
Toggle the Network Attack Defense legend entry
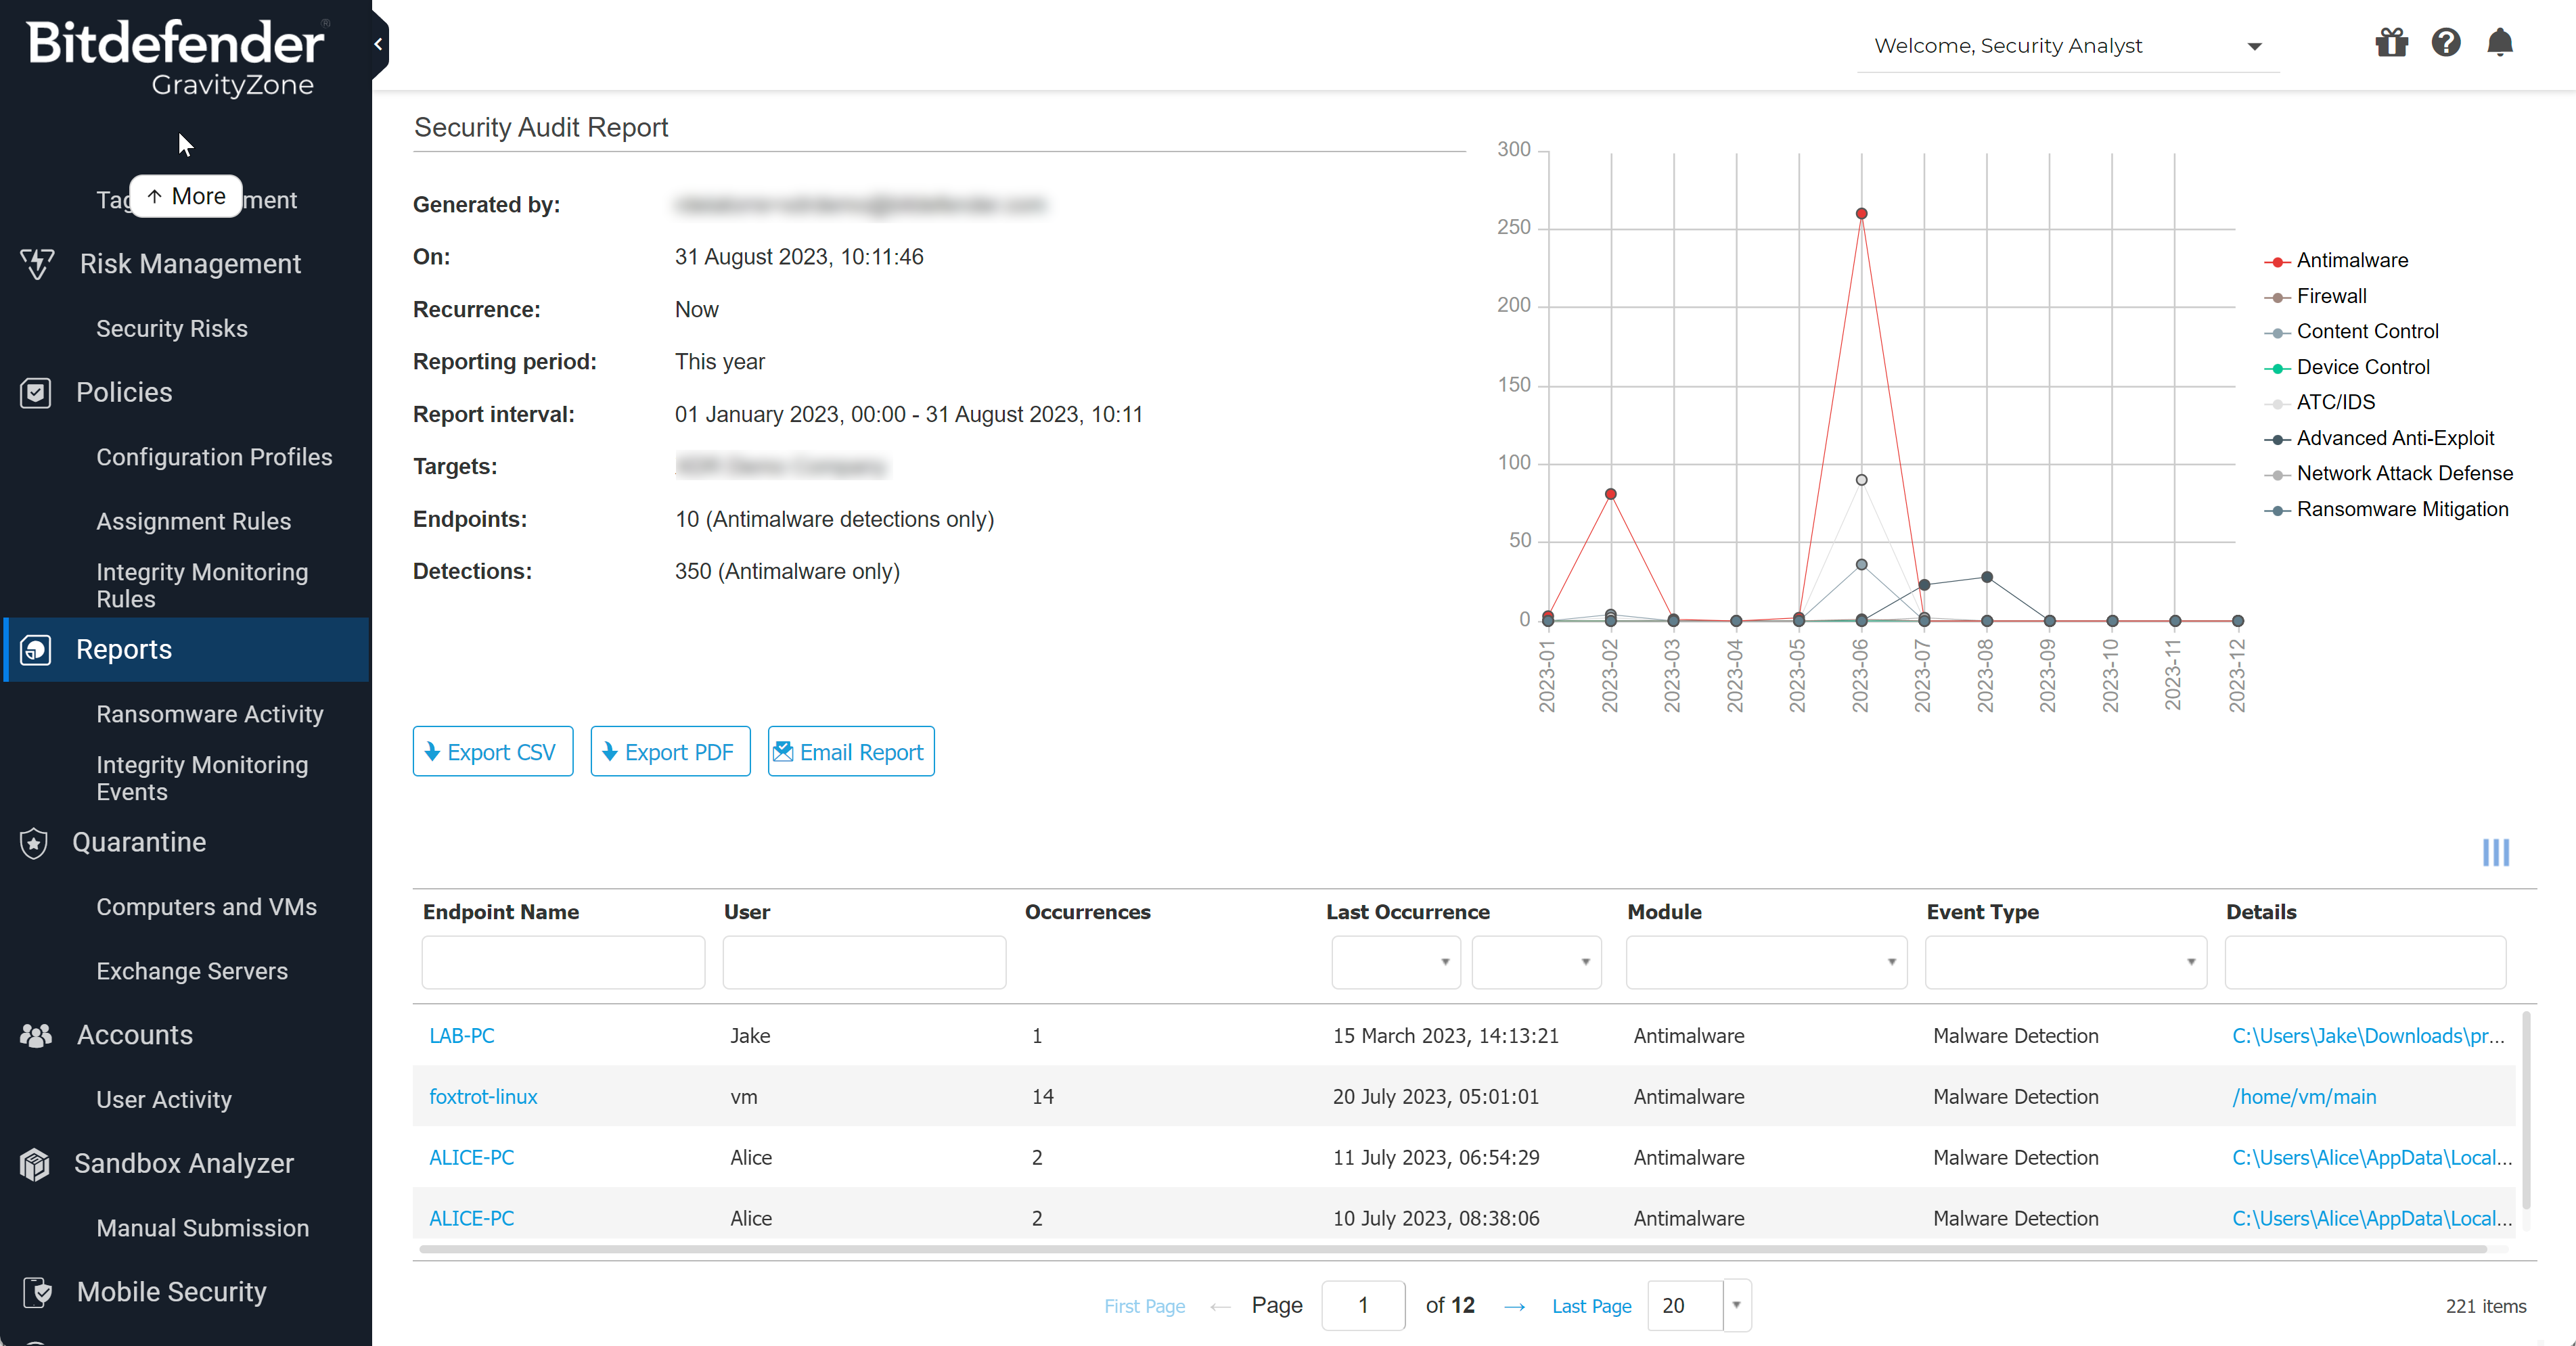click(x=2388, y=473)
